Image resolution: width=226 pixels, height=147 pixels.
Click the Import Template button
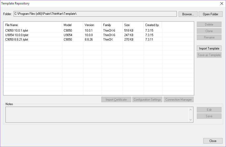[x=209, y=48]
